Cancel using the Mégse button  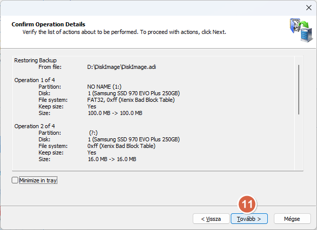coord(292,219)
